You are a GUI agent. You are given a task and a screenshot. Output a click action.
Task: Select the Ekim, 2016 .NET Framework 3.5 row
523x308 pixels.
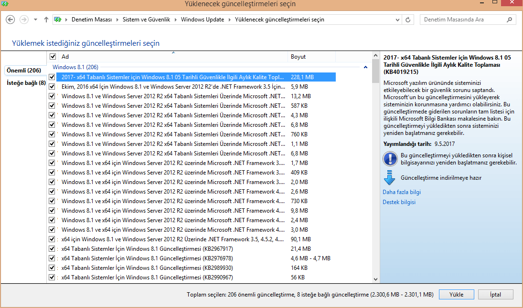pos(196,87)
